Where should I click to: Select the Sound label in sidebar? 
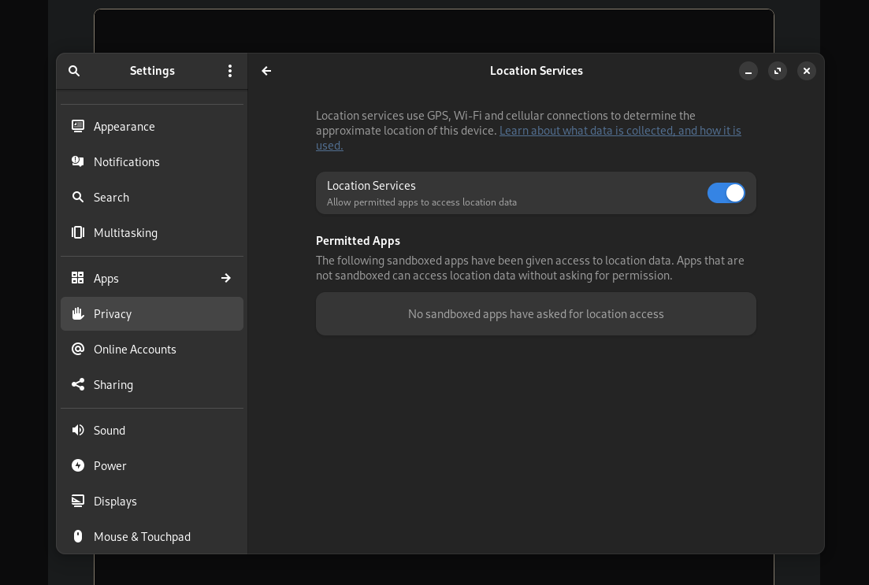click(110, 431)
